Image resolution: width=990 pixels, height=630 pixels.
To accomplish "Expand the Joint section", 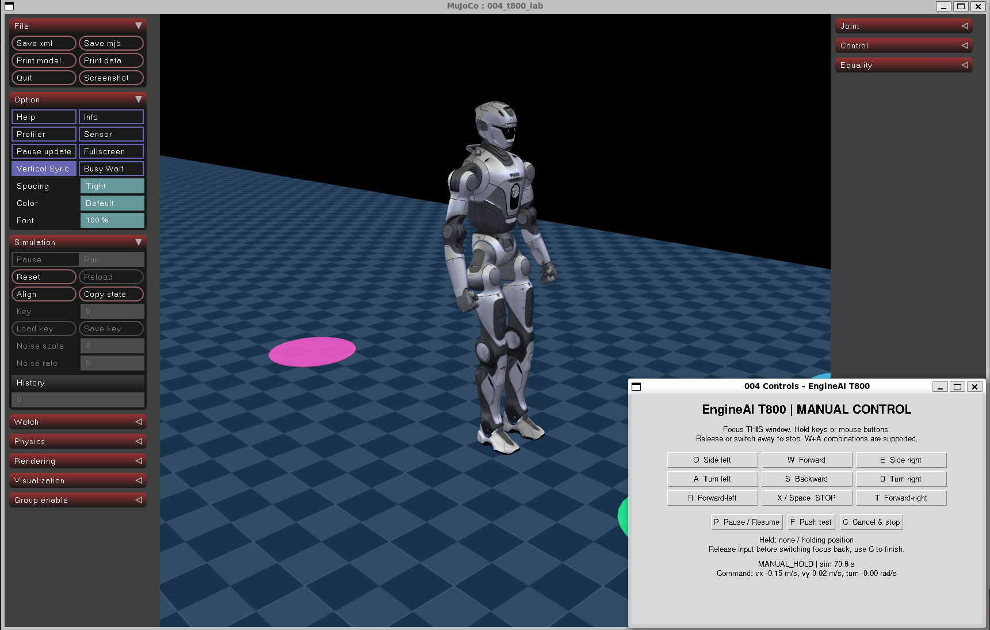I will click(x=904, y=26).
